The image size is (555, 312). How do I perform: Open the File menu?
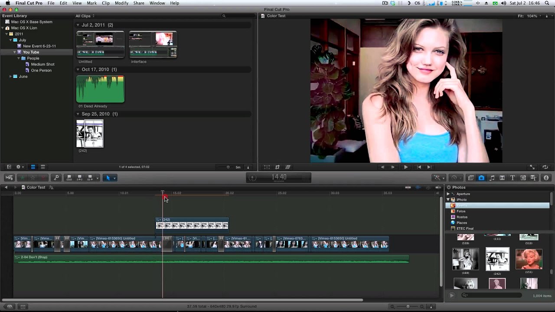(51, 3)
